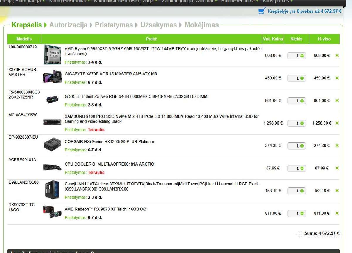Select the Krepšelis checkout step

click(x=27, y=25)
